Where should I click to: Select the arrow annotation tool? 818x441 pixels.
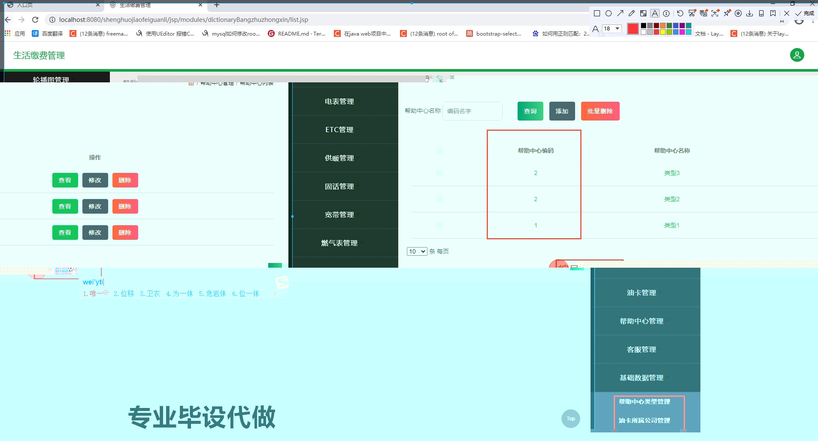(x=620, y=13)
